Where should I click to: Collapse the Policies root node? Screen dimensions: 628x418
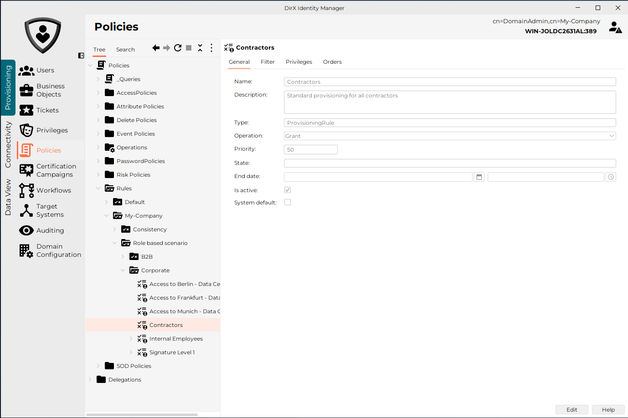click(x=90, y=66)
